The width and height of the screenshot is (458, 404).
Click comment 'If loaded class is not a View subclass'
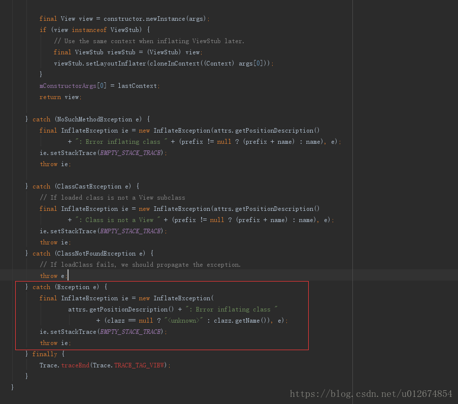click(112, 198)
